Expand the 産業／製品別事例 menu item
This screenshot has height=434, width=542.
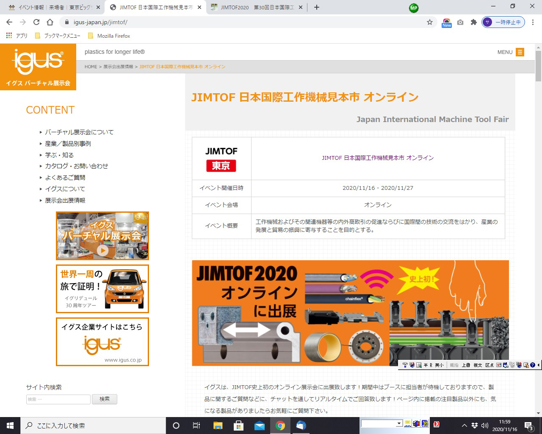(68, 144)
